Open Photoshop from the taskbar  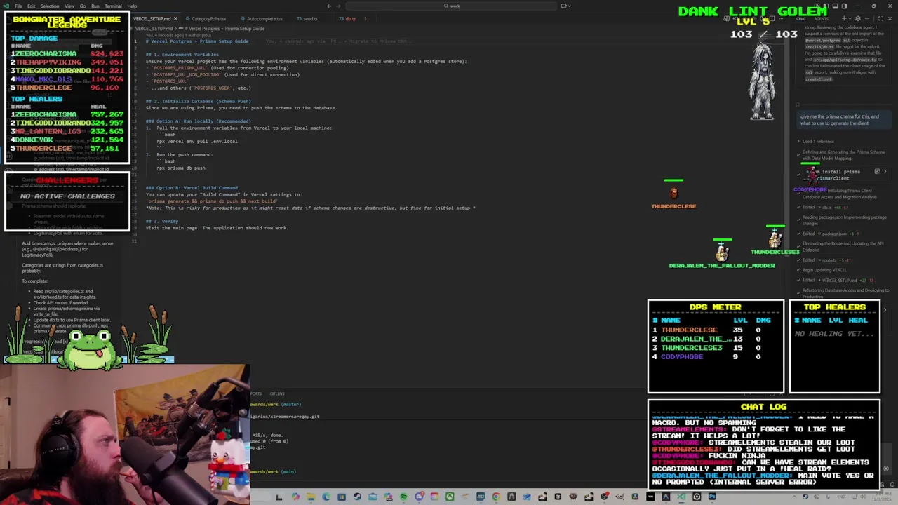tap(712, 497)
